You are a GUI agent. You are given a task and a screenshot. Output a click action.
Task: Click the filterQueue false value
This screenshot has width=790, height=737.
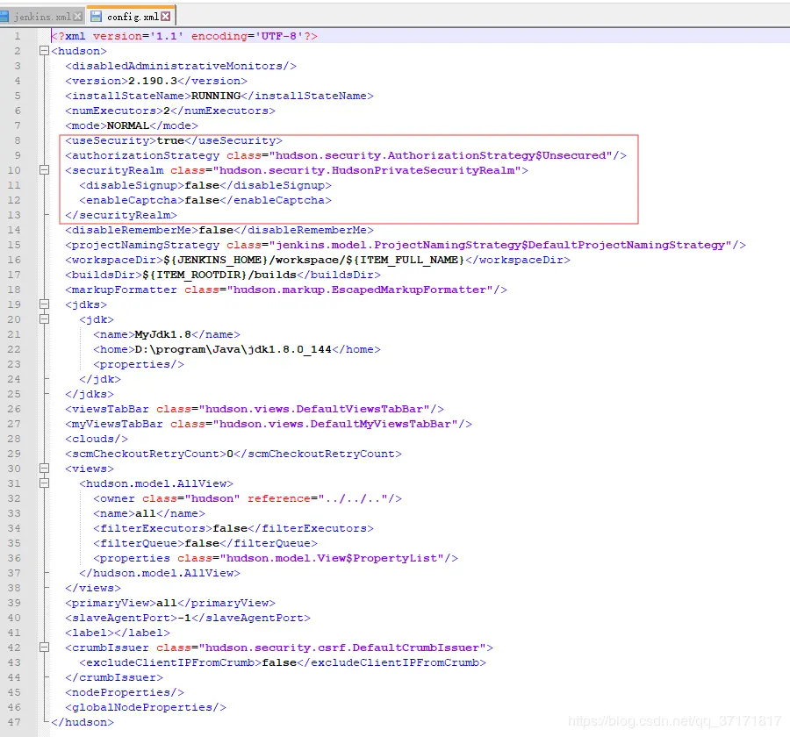[202, 544]
